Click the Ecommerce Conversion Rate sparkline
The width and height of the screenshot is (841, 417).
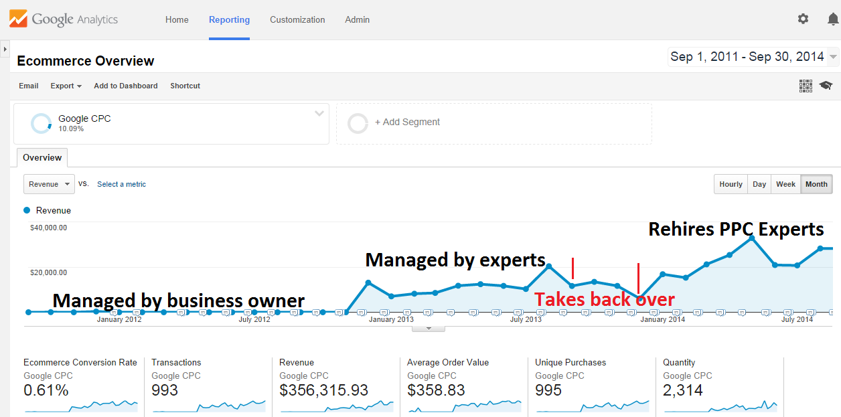81,406
